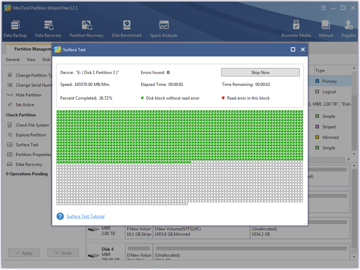Click the 2.00 TB MBR disk drive icon
The image size is (360, 270).
click(94, 229)
